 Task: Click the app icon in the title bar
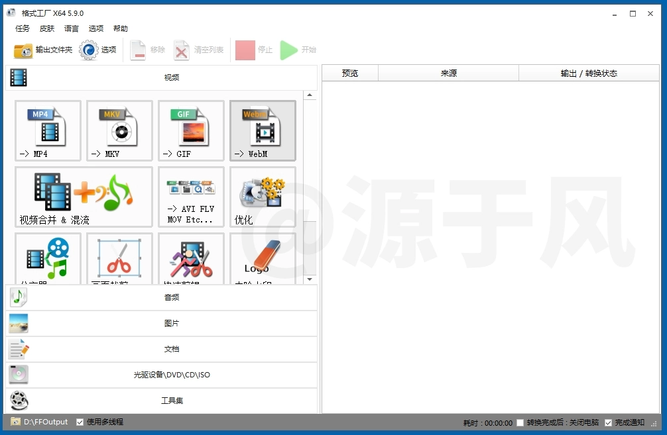point(11,13)
